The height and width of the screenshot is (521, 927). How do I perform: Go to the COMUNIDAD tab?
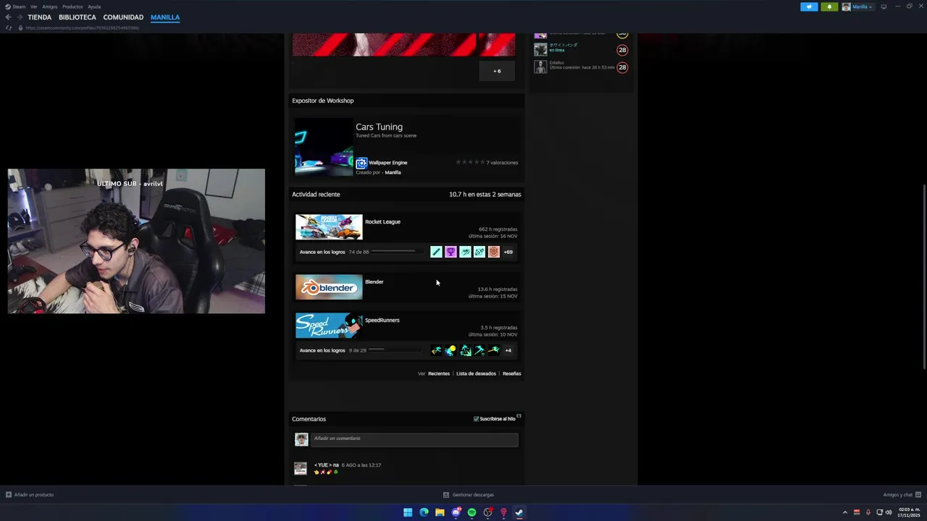click(123, 17)
